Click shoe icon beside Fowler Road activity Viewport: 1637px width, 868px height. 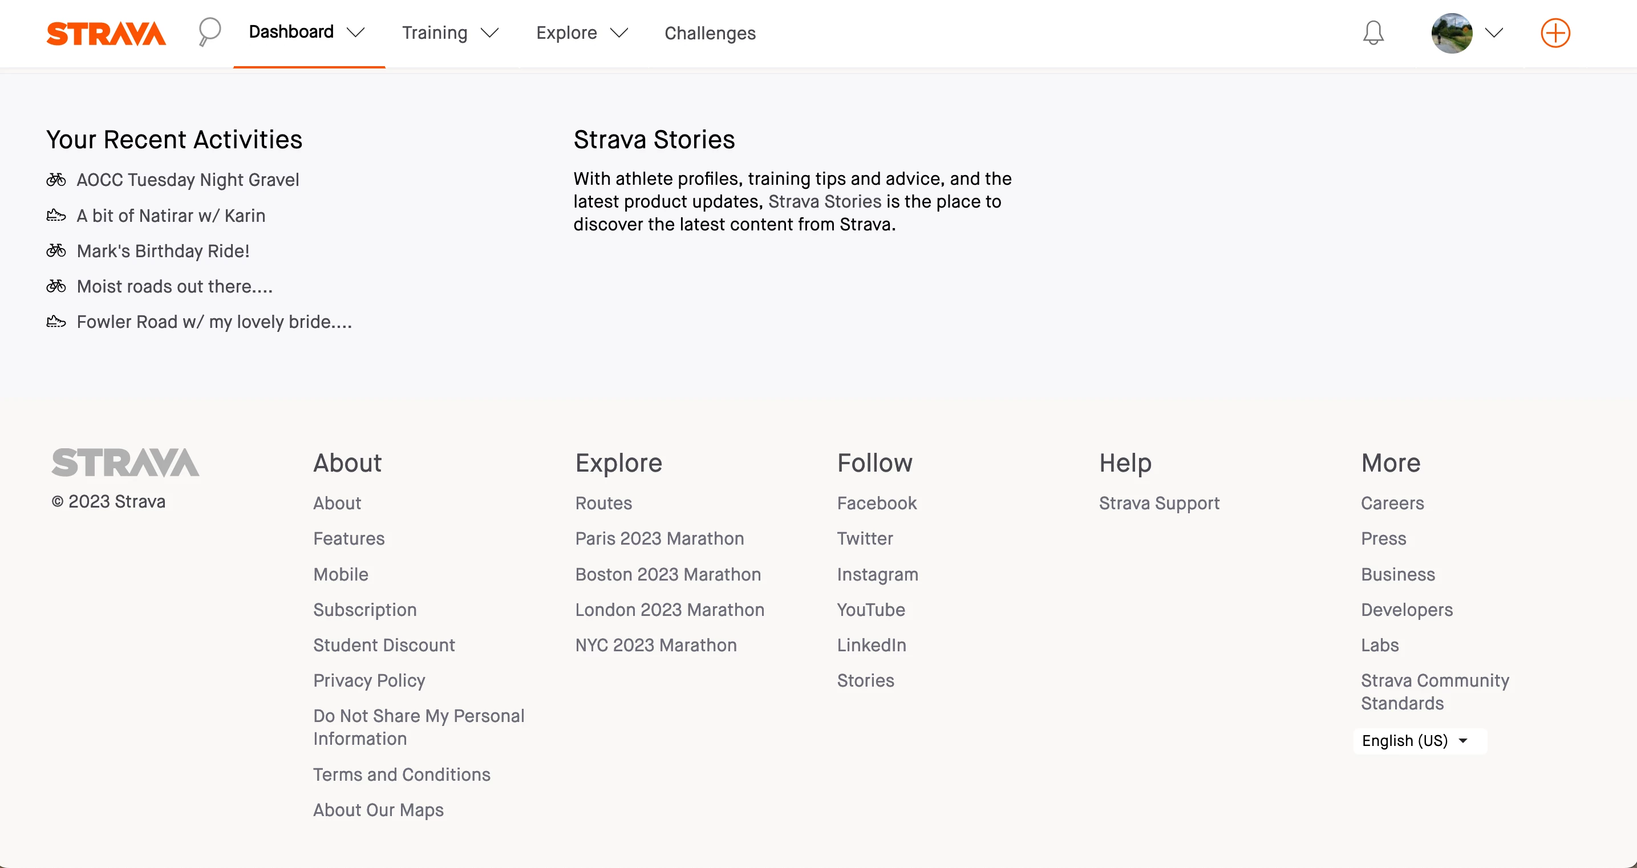[56, 322]
